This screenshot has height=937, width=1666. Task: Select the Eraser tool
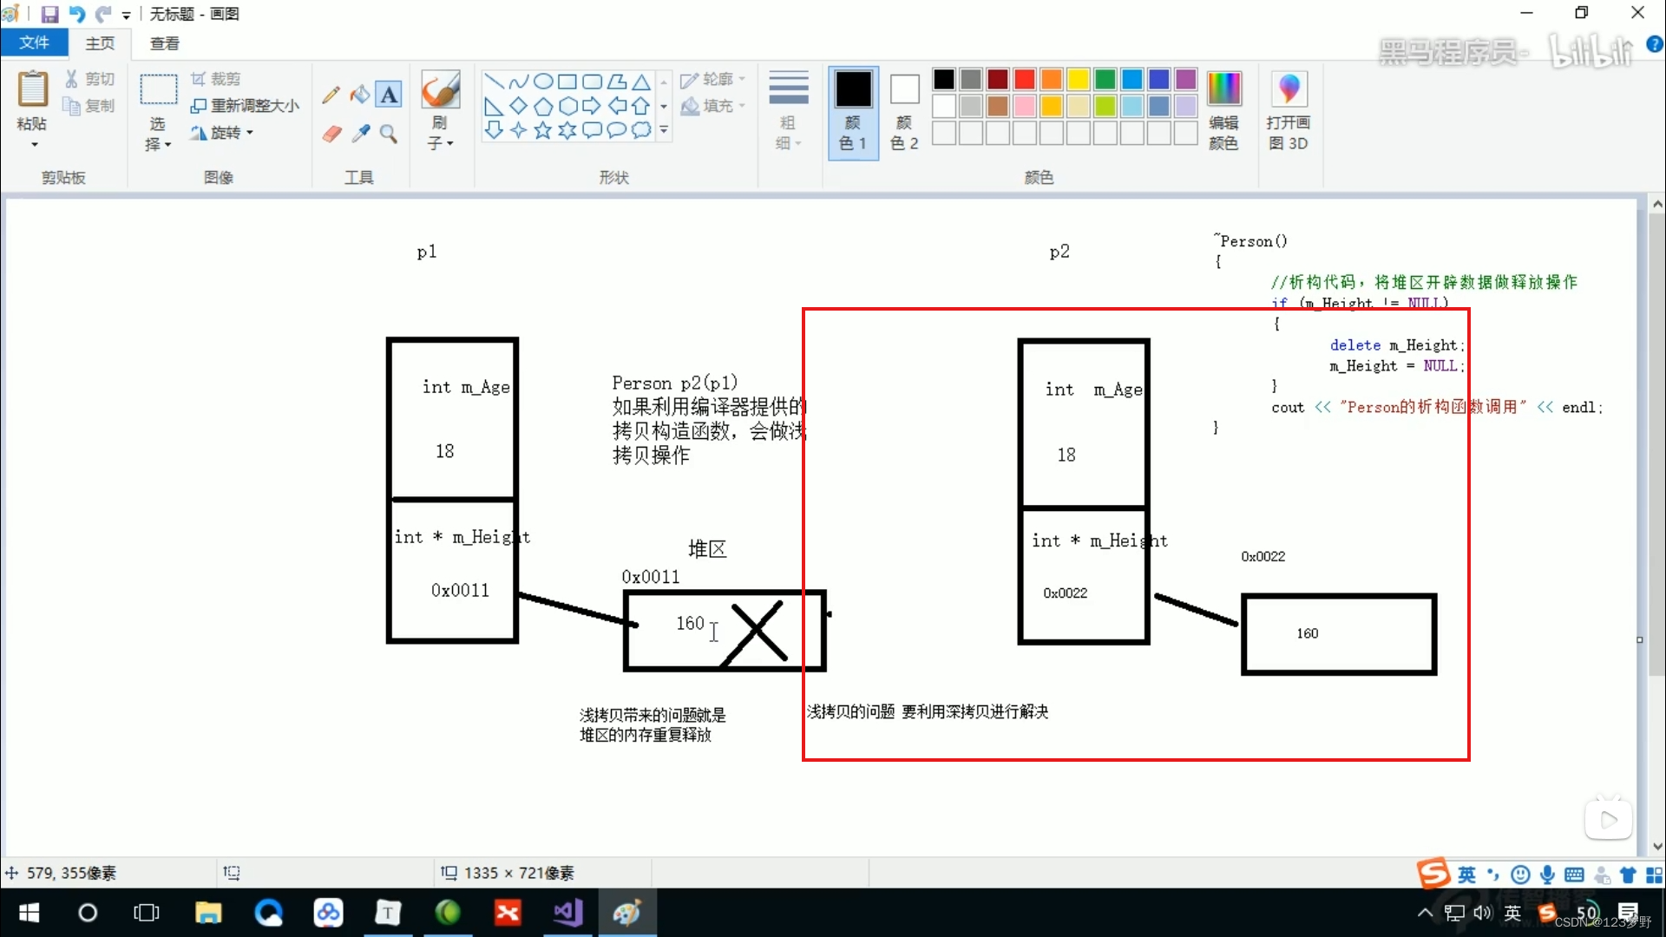tap(331, 133)
